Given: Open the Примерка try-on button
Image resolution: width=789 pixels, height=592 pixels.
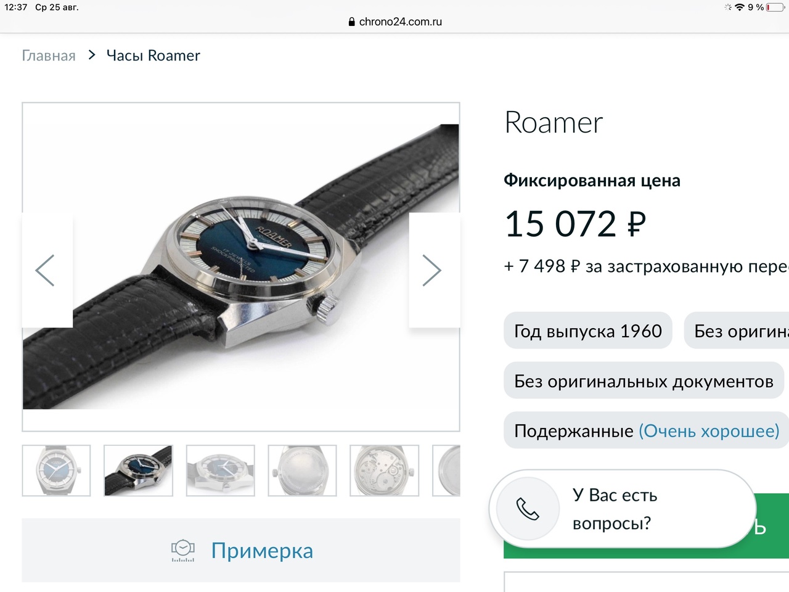Looking at the screenshot, I should pyautogui.click(x=241, y=550).
